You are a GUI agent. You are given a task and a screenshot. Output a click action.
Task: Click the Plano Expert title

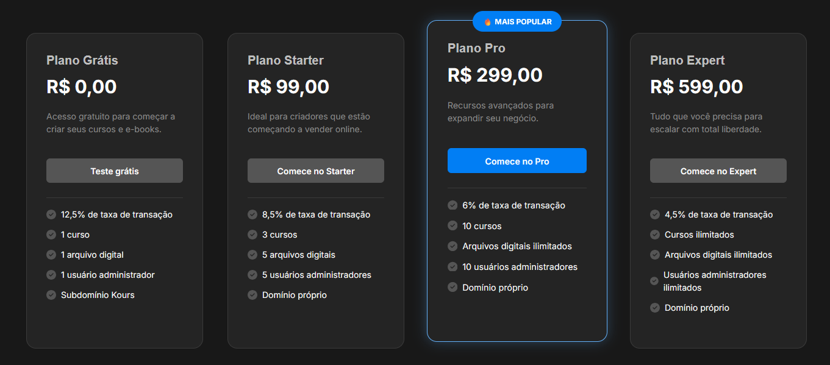[x=687, y=60]
